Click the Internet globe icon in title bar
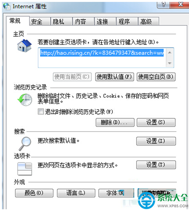This screenshot has width=189, height=210. (7, 6)
